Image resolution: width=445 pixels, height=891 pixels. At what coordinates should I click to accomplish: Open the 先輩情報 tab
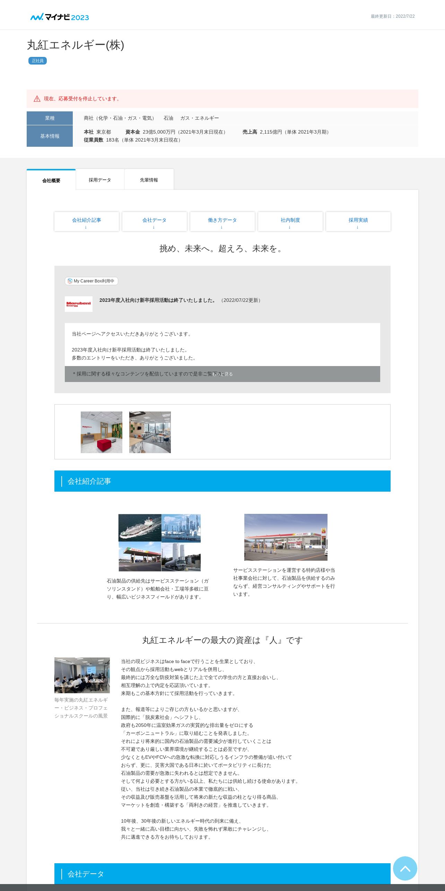tap(149, 180)
